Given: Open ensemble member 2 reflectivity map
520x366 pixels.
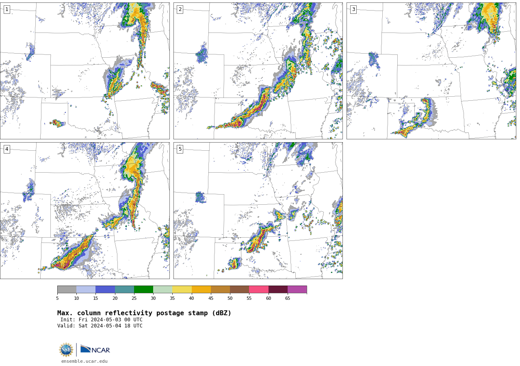Looking at the screenshot, I should pyautogui.click(x=258, y=71).
